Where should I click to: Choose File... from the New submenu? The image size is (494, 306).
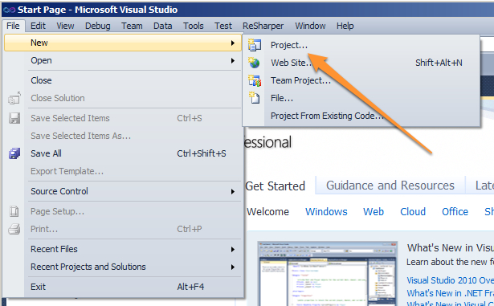pyautogui.click(x=361, y=98)
